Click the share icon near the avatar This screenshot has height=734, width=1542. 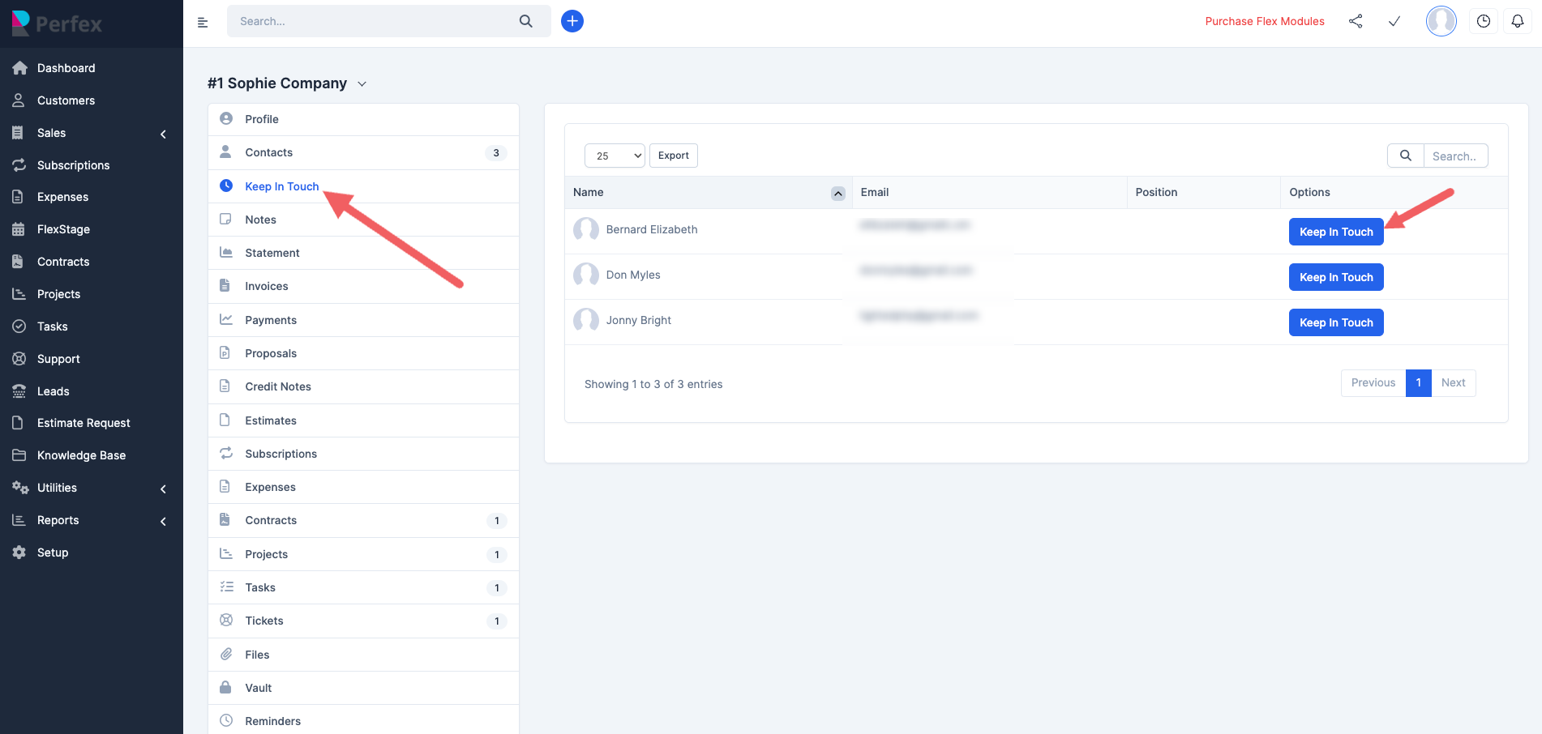(x=1356, y=22)
